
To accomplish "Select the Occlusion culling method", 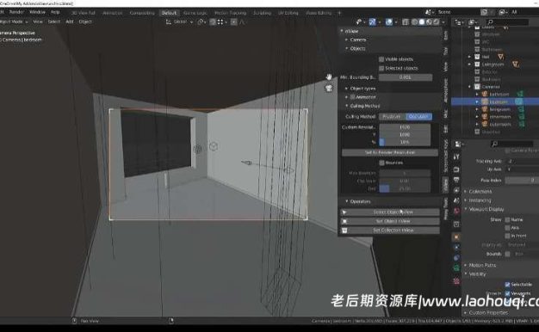I will (x=418, y=117).
